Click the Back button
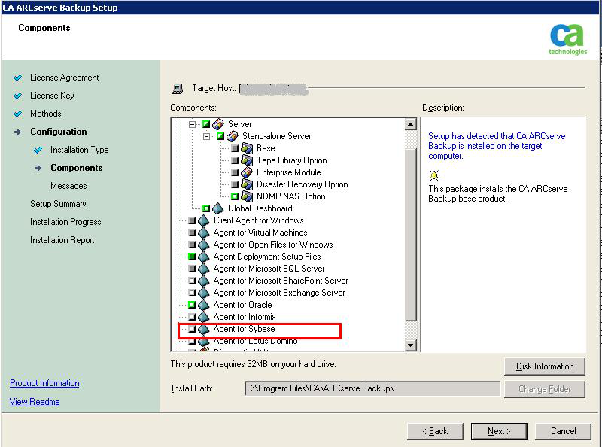 click(436, 431)
